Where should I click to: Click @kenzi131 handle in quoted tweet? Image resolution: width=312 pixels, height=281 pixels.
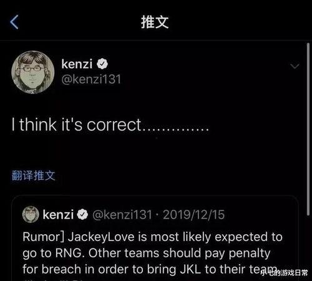[x=122, y=215]
